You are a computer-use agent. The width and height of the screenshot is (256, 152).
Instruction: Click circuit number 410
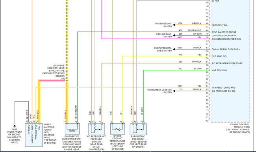[180, 55]
